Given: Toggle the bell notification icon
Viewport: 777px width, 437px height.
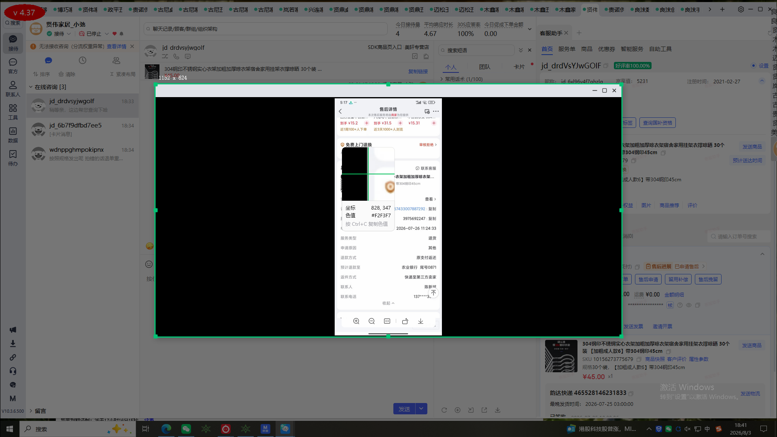Looking at the screenshot, I should click(121, 34).
